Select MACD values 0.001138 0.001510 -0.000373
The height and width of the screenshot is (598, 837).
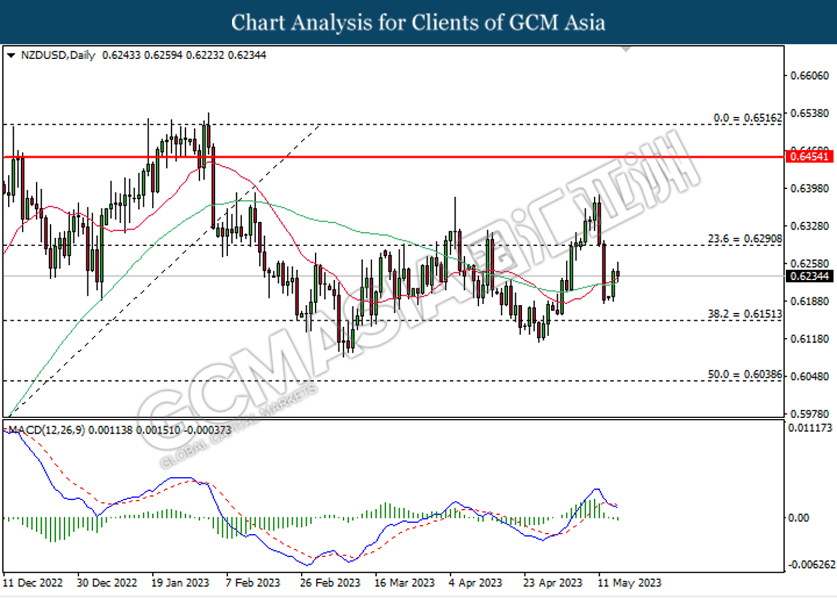[x=160, y=430]
